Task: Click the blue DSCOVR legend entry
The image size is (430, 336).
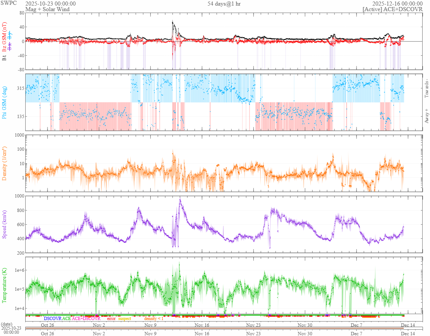Action: point(53,319)
